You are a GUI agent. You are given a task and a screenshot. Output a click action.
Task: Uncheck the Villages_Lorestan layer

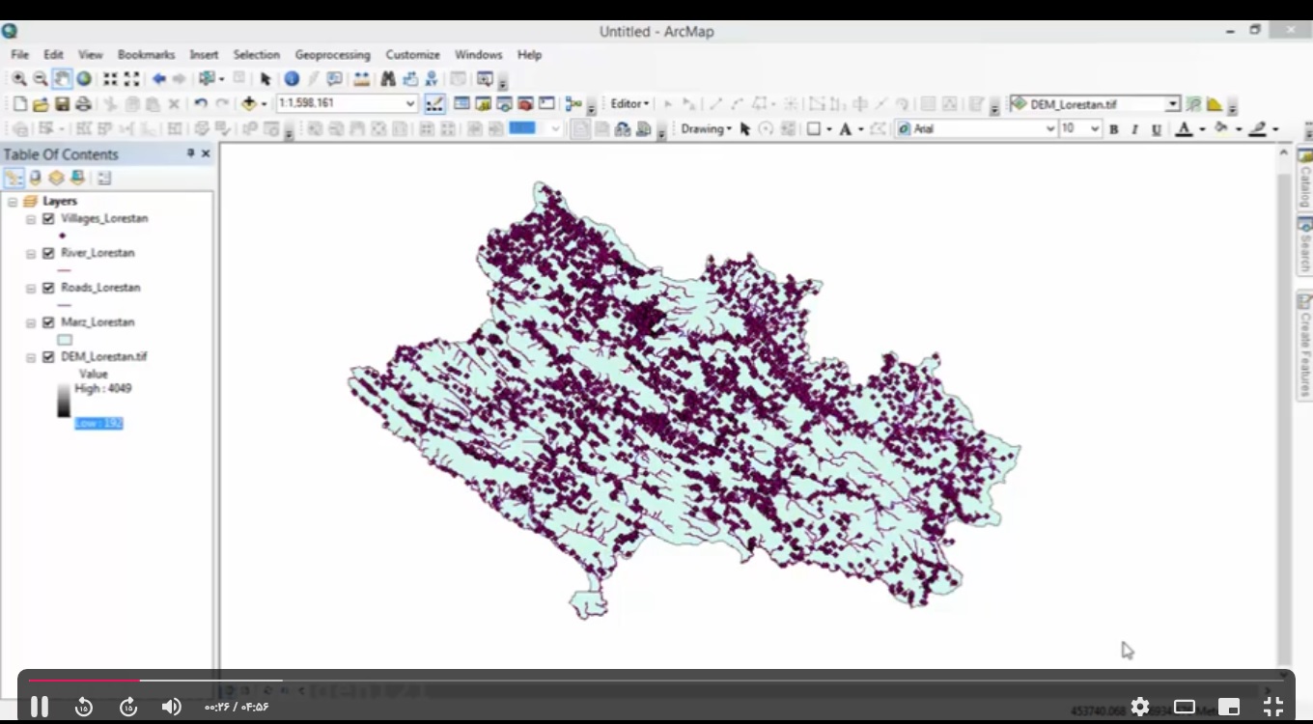click(x=48, y=219)
